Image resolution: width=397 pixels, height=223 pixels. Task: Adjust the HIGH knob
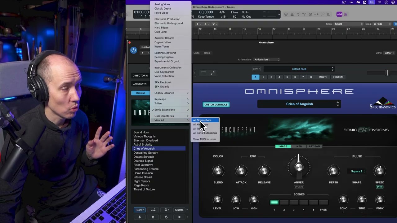pos(254,200)
